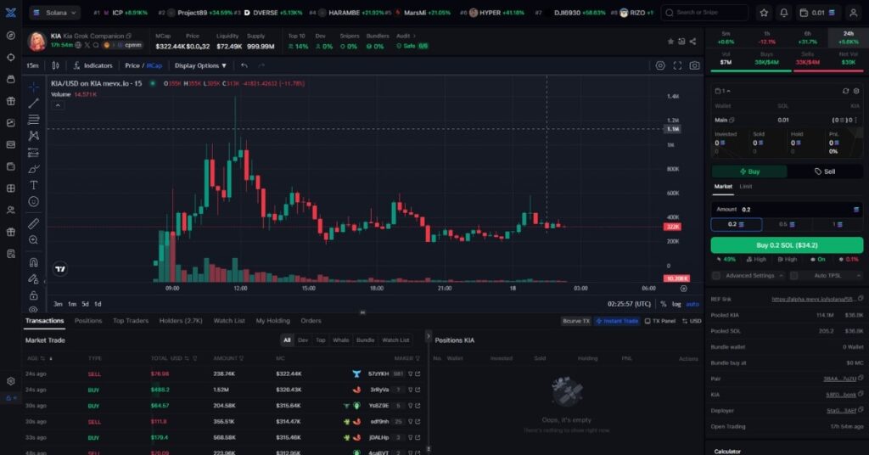This screenshot has height=455, width=869.
Task: Open the user profile icon
Action: [854, 12]
